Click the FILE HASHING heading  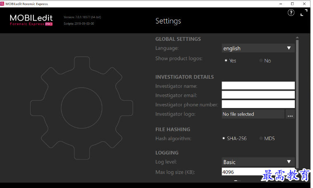[x=173, y=129]
